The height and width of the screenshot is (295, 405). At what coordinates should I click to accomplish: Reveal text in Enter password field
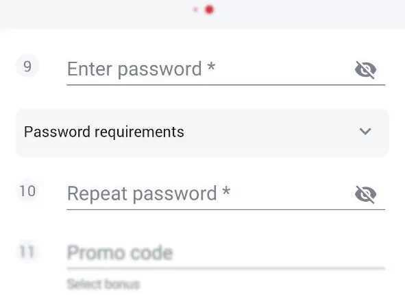[x=365, y=70]
